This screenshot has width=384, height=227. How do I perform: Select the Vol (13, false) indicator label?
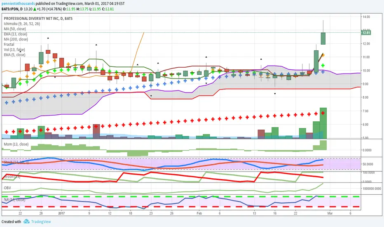pyautogui.click(x=14, y=50)
